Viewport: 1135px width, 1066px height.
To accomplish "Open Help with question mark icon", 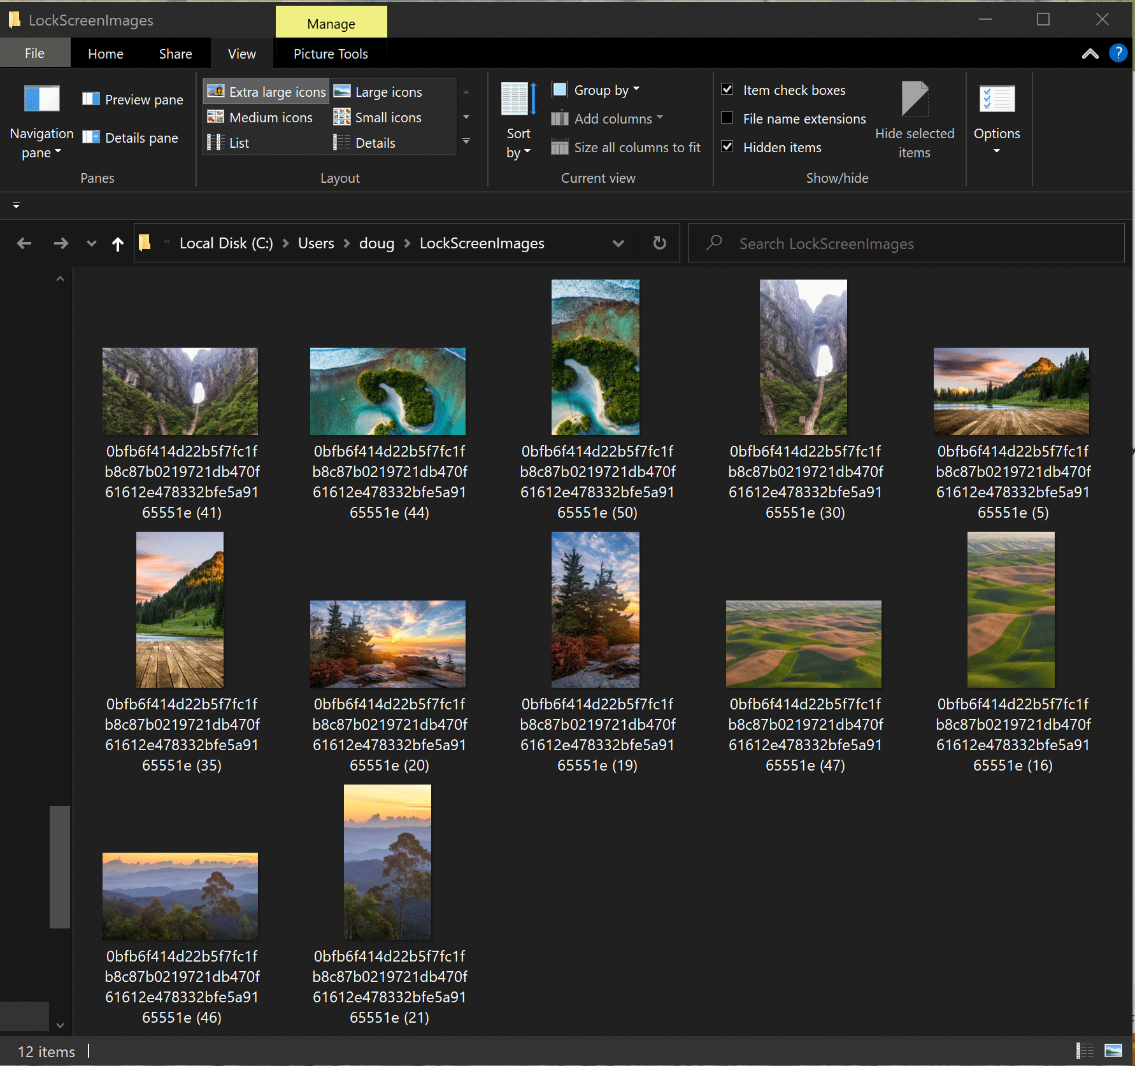I will (1118, 53).
